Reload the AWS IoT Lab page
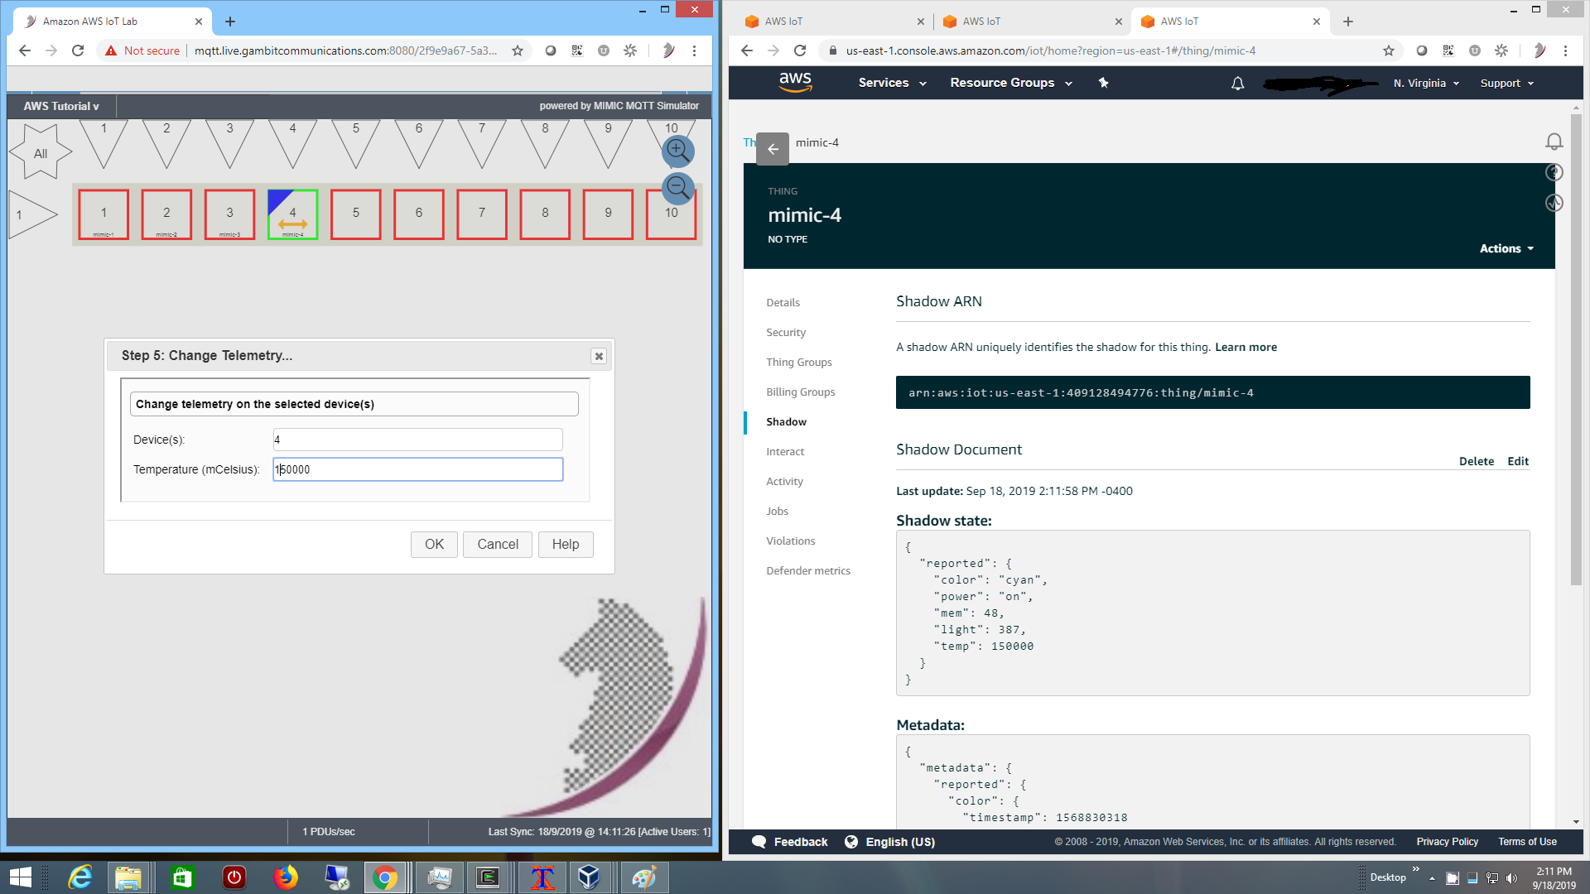The width and height of the screenshot is (1590, 894). click(x=78, y=50)
